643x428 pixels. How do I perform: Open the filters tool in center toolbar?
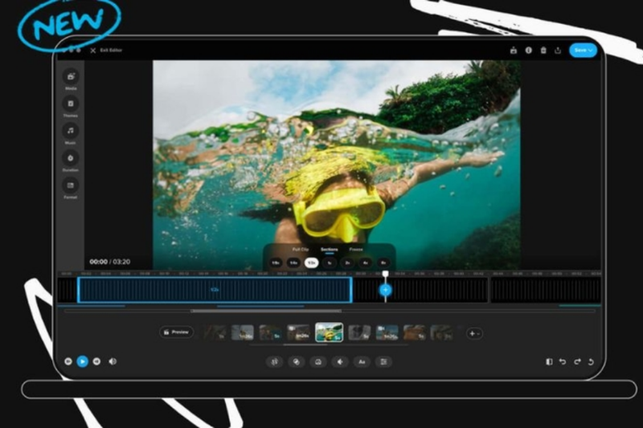coord(296,362)
